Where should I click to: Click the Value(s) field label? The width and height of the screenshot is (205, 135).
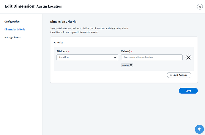point(126,51)
